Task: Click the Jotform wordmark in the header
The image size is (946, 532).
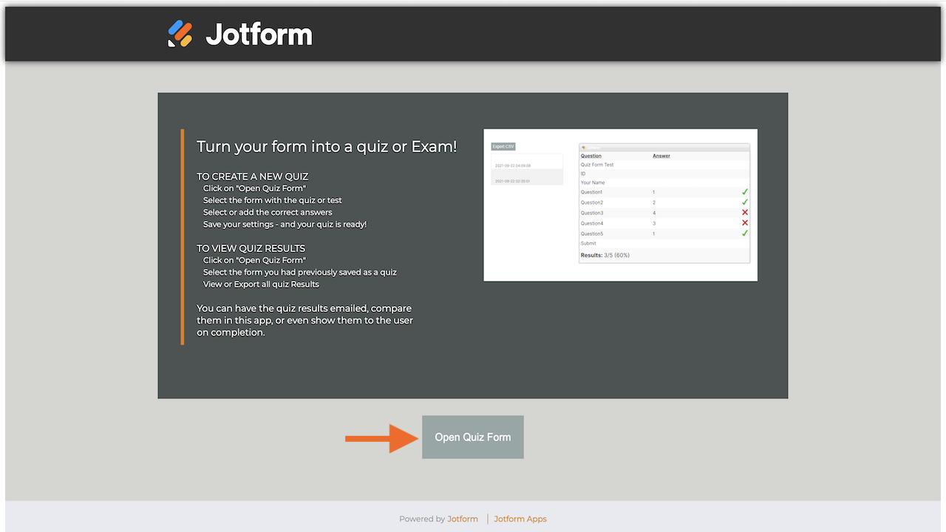Action: pyautogui.click(x=259, y=34)
